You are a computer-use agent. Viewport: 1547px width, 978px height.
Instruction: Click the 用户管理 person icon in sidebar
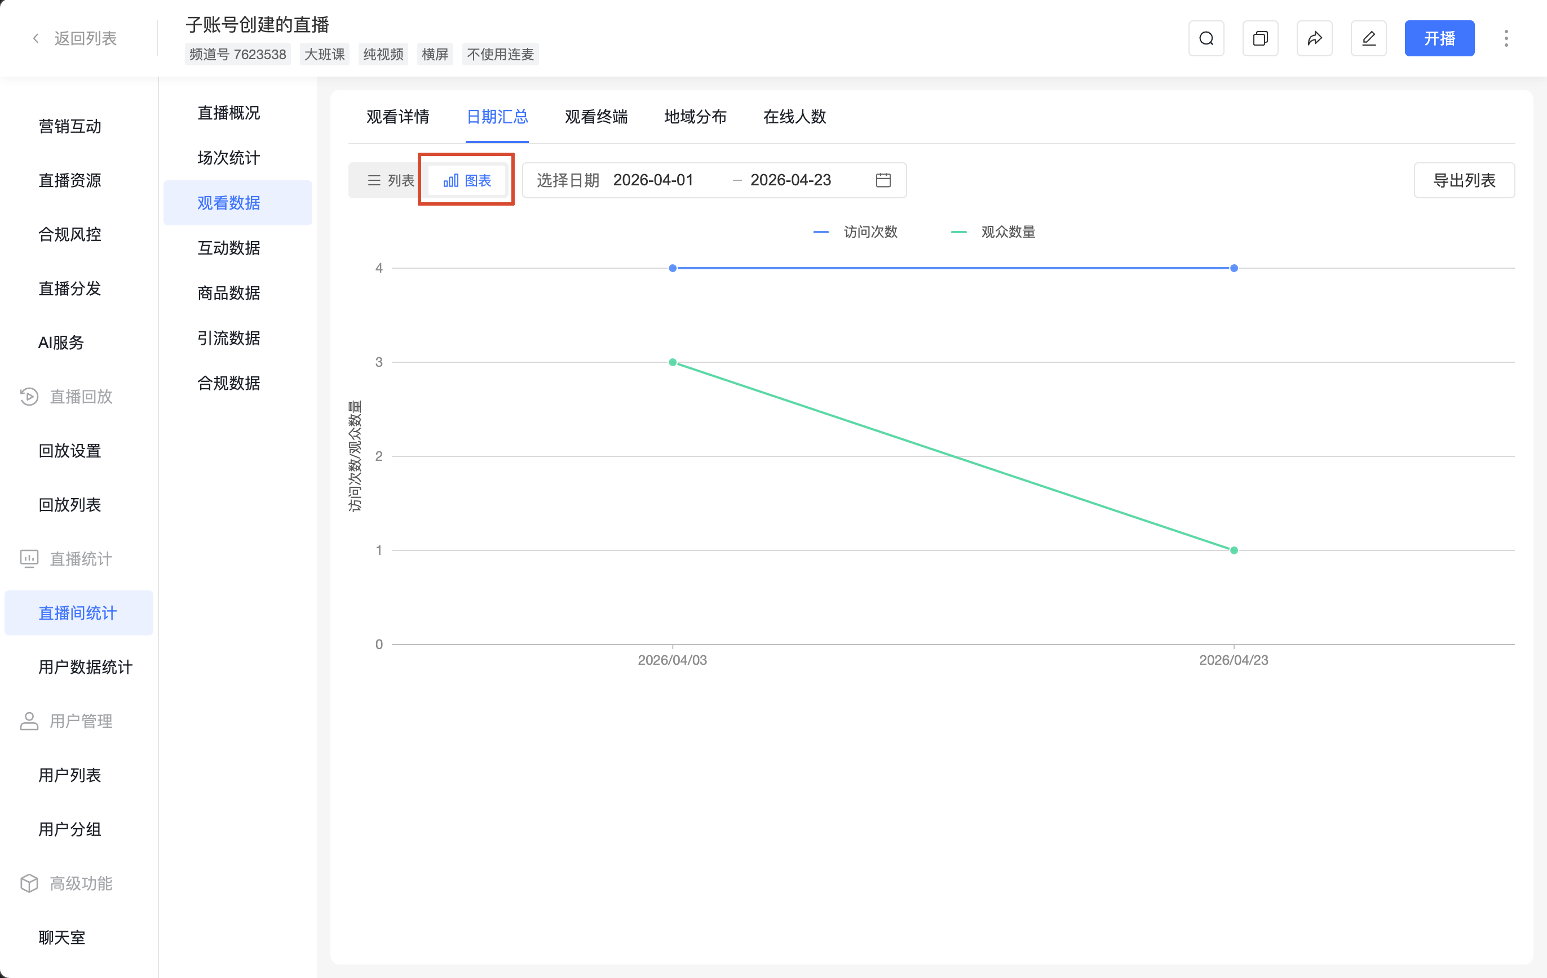[29, 721]
